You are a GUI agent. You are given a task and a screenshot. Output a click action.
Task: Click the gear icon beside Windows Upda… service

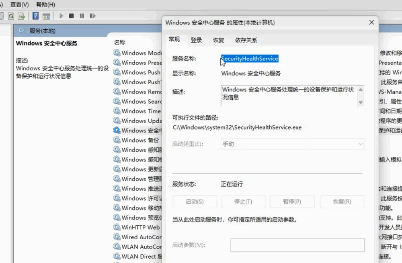pos(117,120)
